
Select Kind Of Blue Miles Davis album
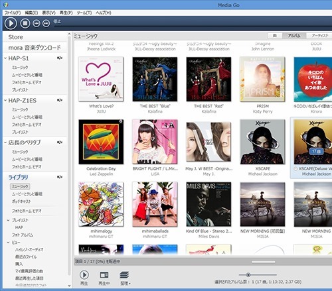point(208,204)
